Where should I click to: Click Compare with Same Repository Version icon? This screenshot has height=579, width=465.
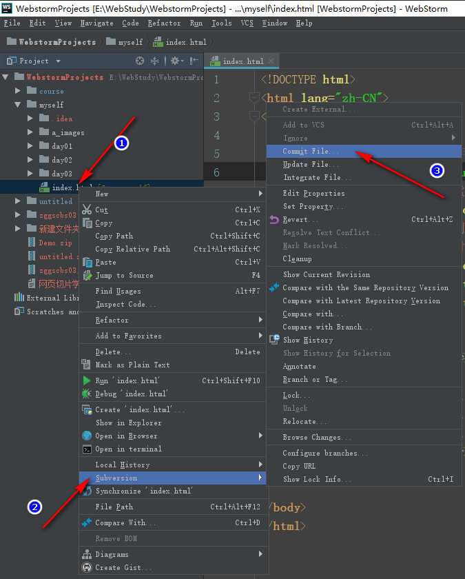tap(274, 287)
